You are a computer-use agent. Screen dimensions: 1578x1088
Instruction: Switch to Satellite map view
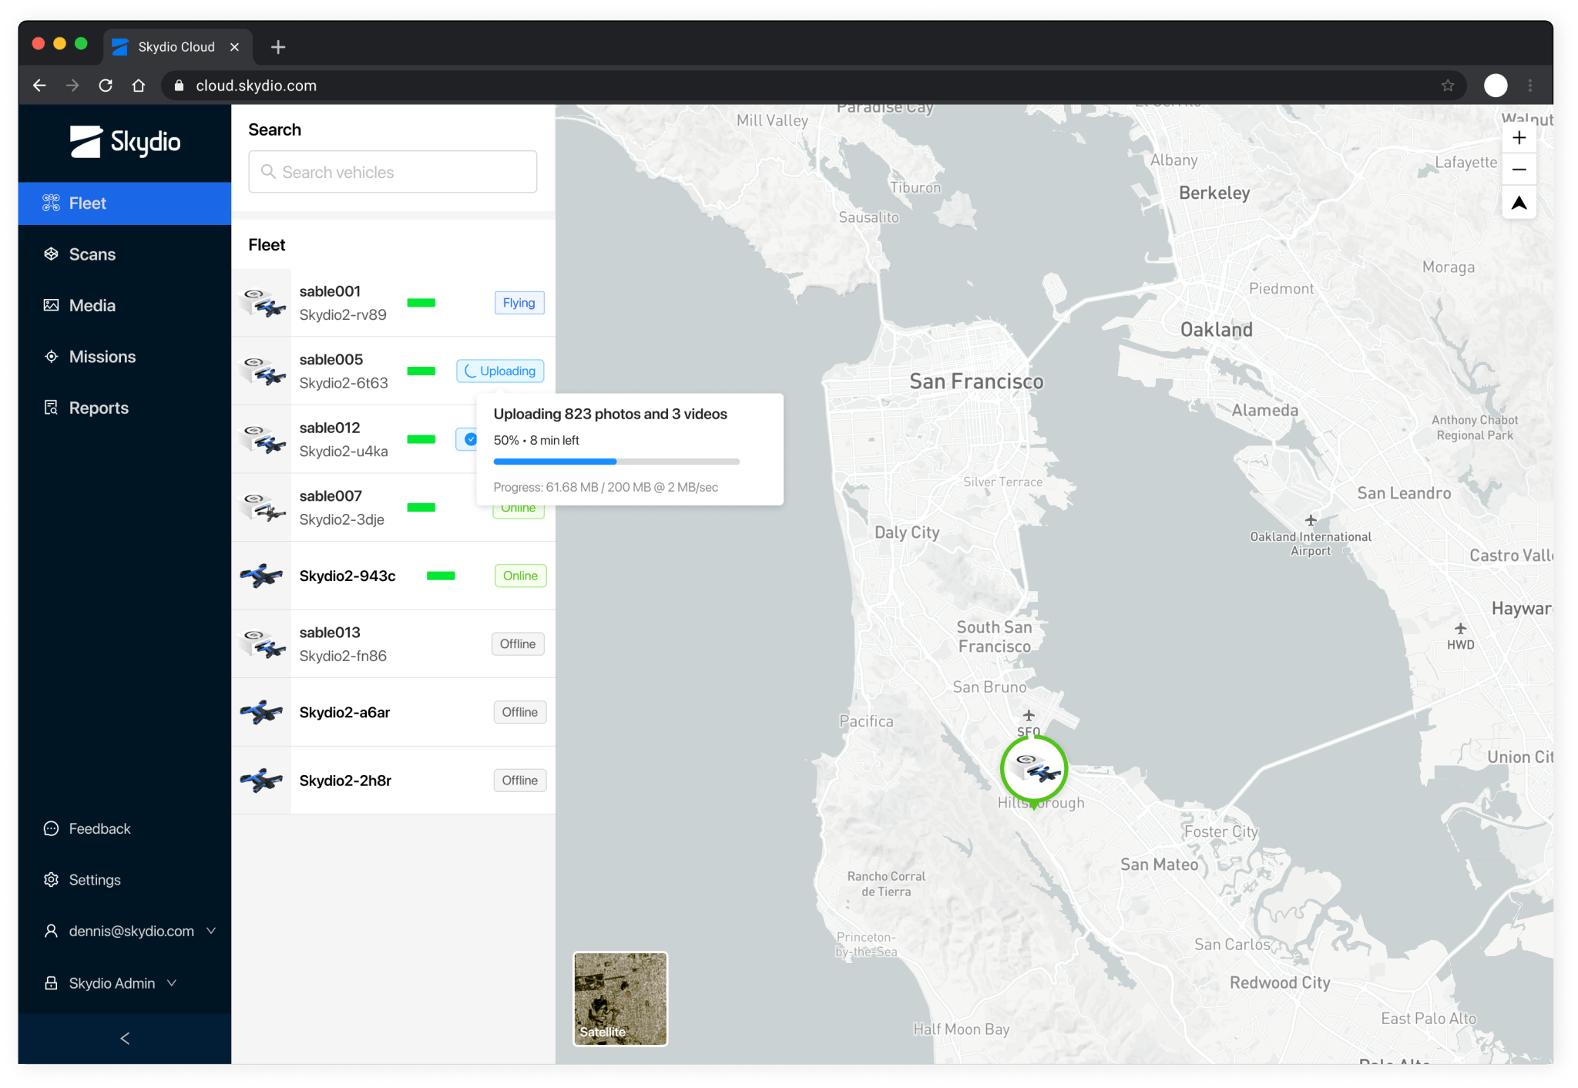[x=620, y=999]
